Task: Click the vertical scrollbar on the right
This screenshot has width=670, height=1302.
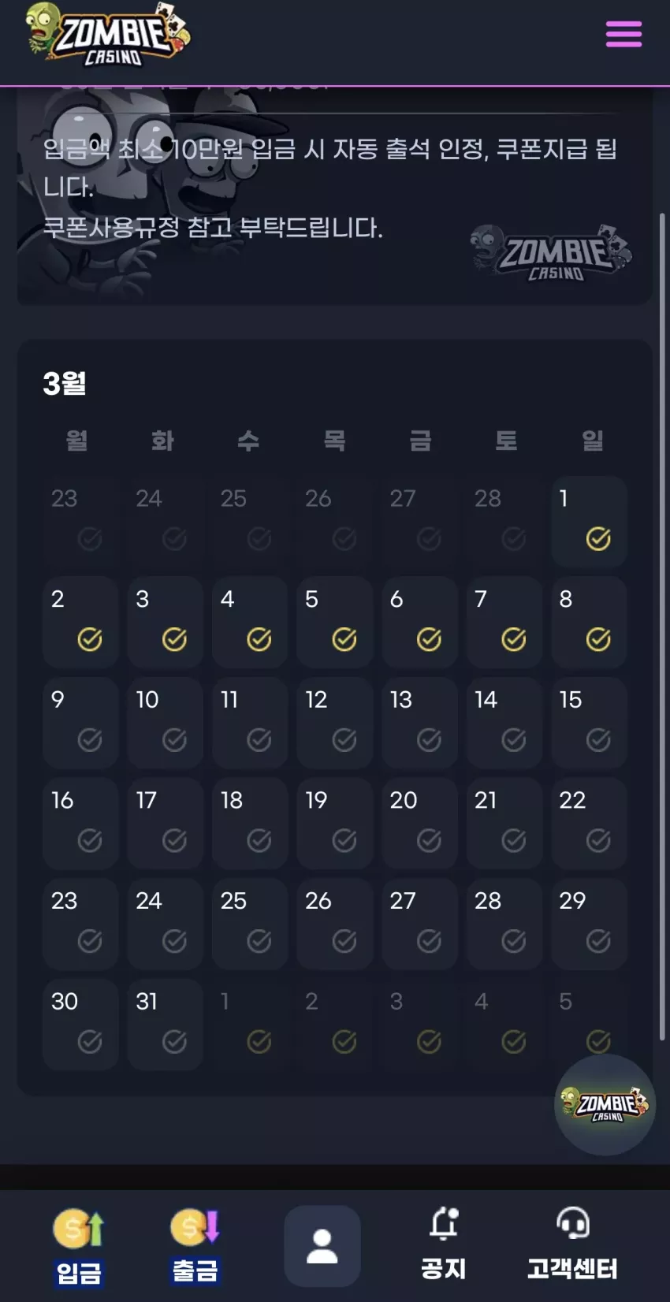Action: click(662, 627)
